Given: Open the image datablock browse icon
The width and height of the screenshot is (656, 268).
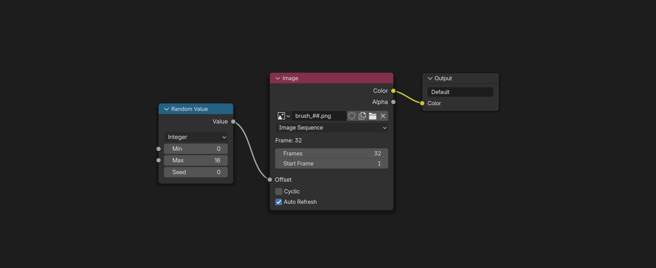Looking at the screenshot, I should coord(283,116).
